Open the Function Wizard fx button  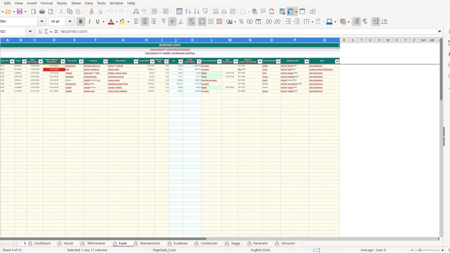coord(40,32)
